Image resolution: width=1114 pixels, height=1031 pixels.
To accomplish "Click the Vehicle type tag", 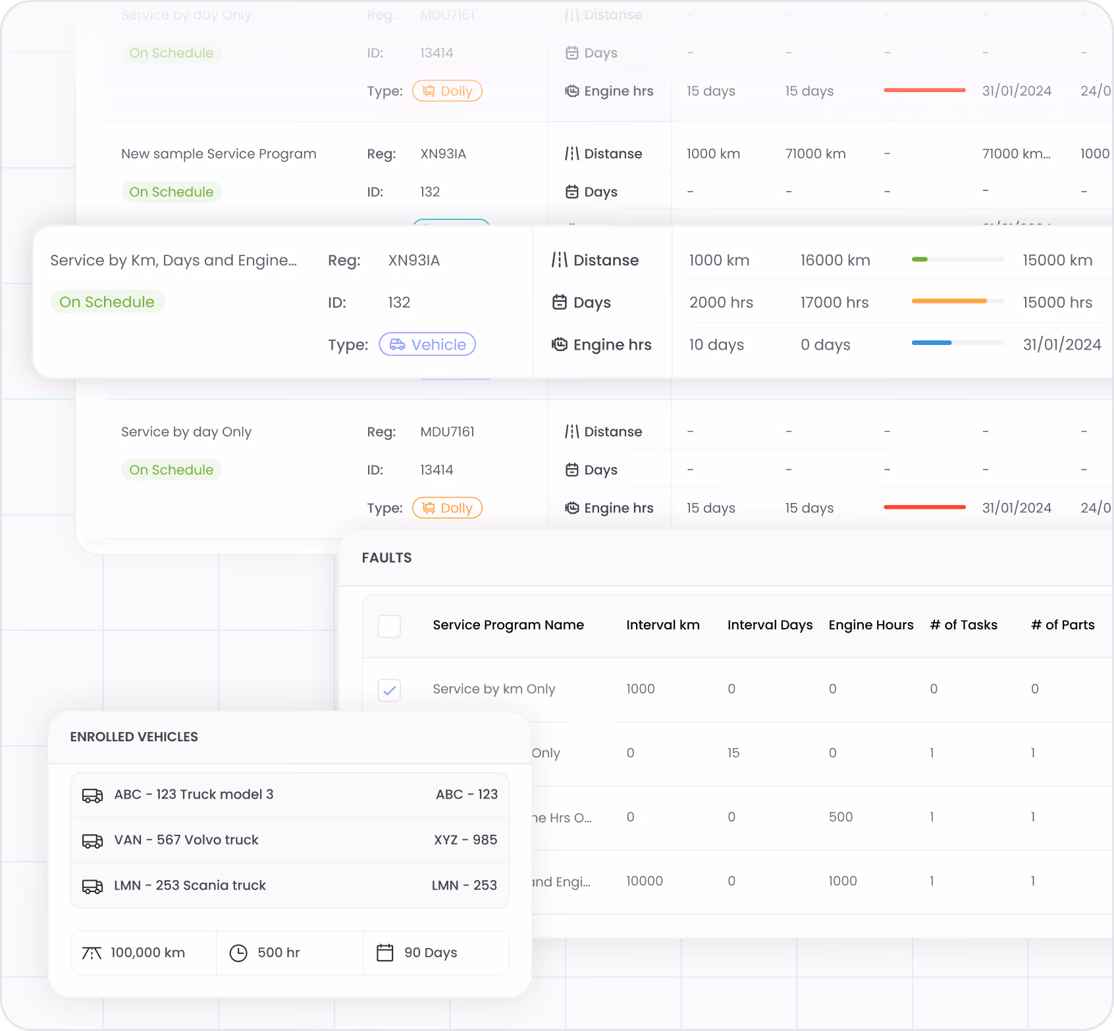I will [x=427, y=344].
